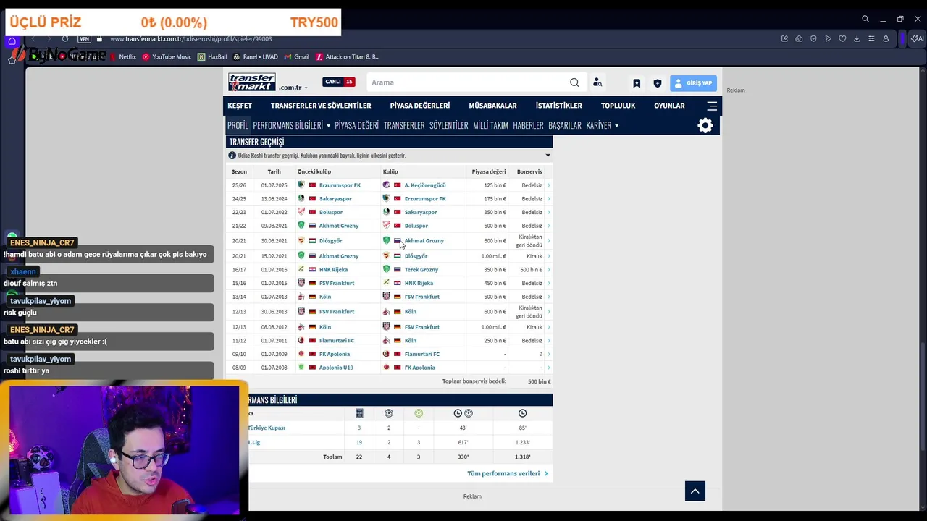Click the info icon above transfer history

pos(232,156)
